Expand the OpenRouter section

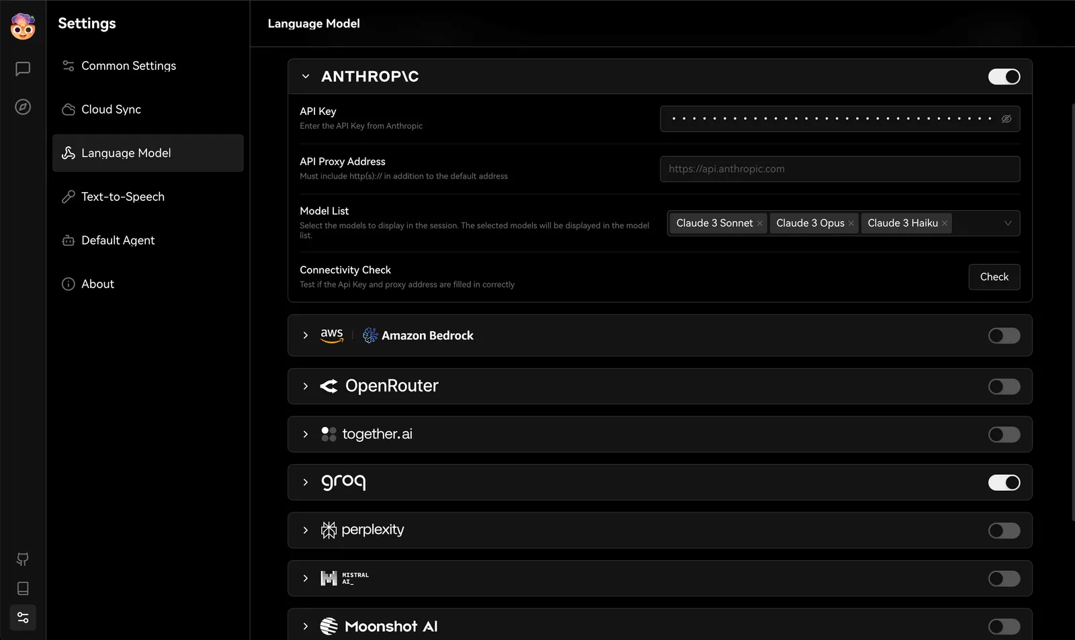click(306, 386)
